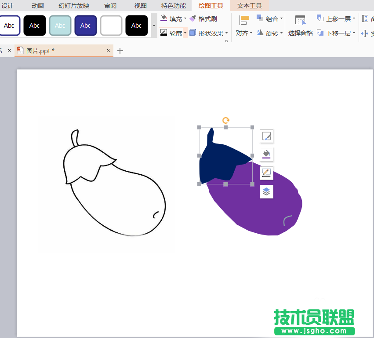Image resolution: width=374 pixels, height=338 pixels.
Task: Click the 上移一层 bring forward icon
Action: [336, 18]
